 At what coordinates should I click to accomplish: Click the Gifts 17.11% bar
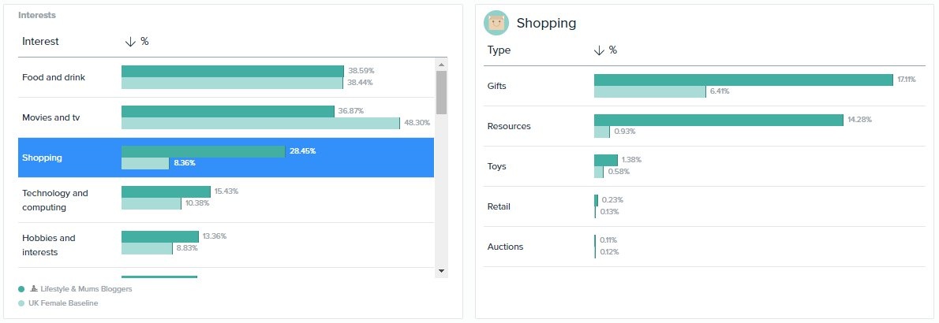743,80
